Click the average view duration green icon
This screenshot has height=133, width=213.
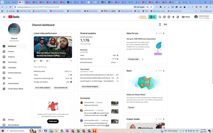coord(71,82)
